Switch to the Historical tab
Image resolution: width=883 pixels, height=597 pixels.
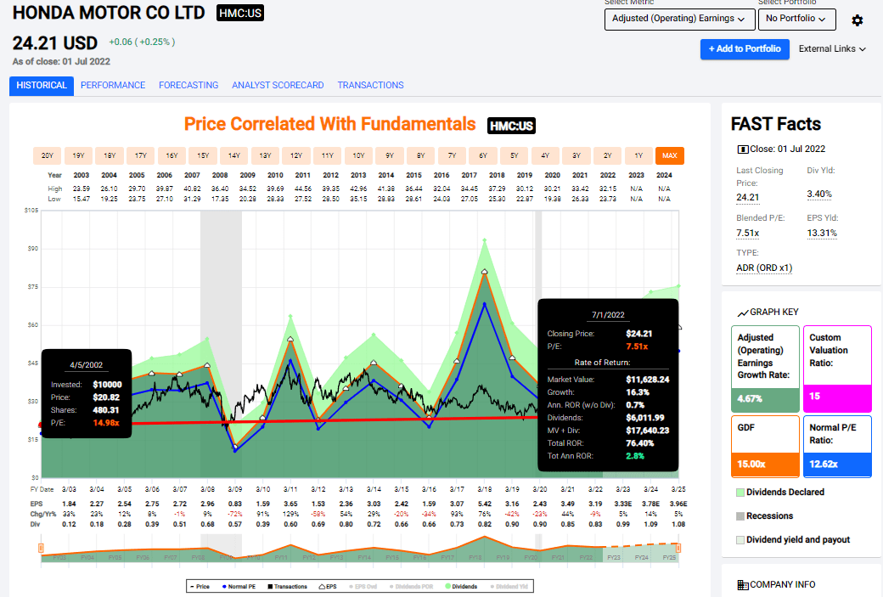point(42,86)
